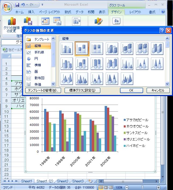Image resolution: width=173 pixels, height=190 pixels.
Task: Choose 散布図 scatter chart category
Action: pos(38,78)
